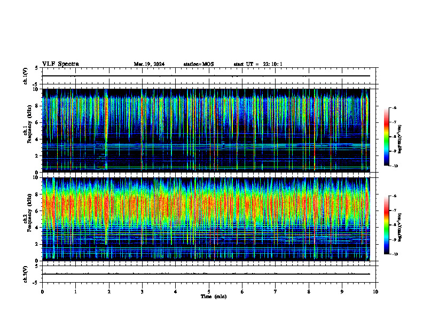Click the ch.2 spectrogram color bar
The image size is (423, 327).
coord(386,225)
